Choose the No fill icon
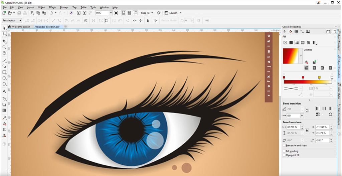Image resolution: width=342 pixels, height=176 pixels. [x=285, y=42]
